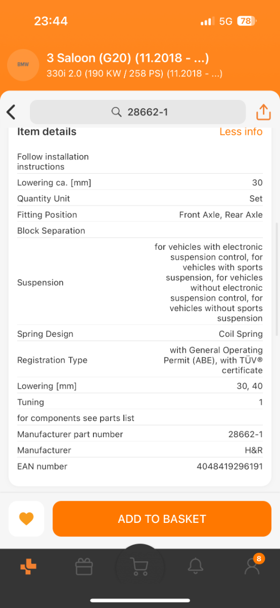The image size is (280, 608).
Task: Tap the Manufacturer part number value 28662-1
Action: coord(245,434)
